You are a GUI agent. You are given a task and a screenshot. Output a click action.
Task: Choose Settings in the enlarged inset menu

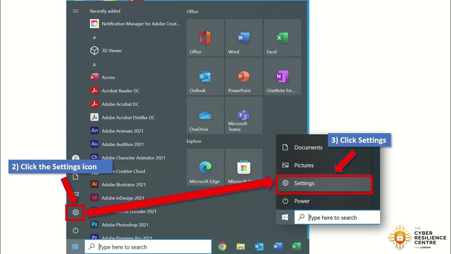click(324, 183)
